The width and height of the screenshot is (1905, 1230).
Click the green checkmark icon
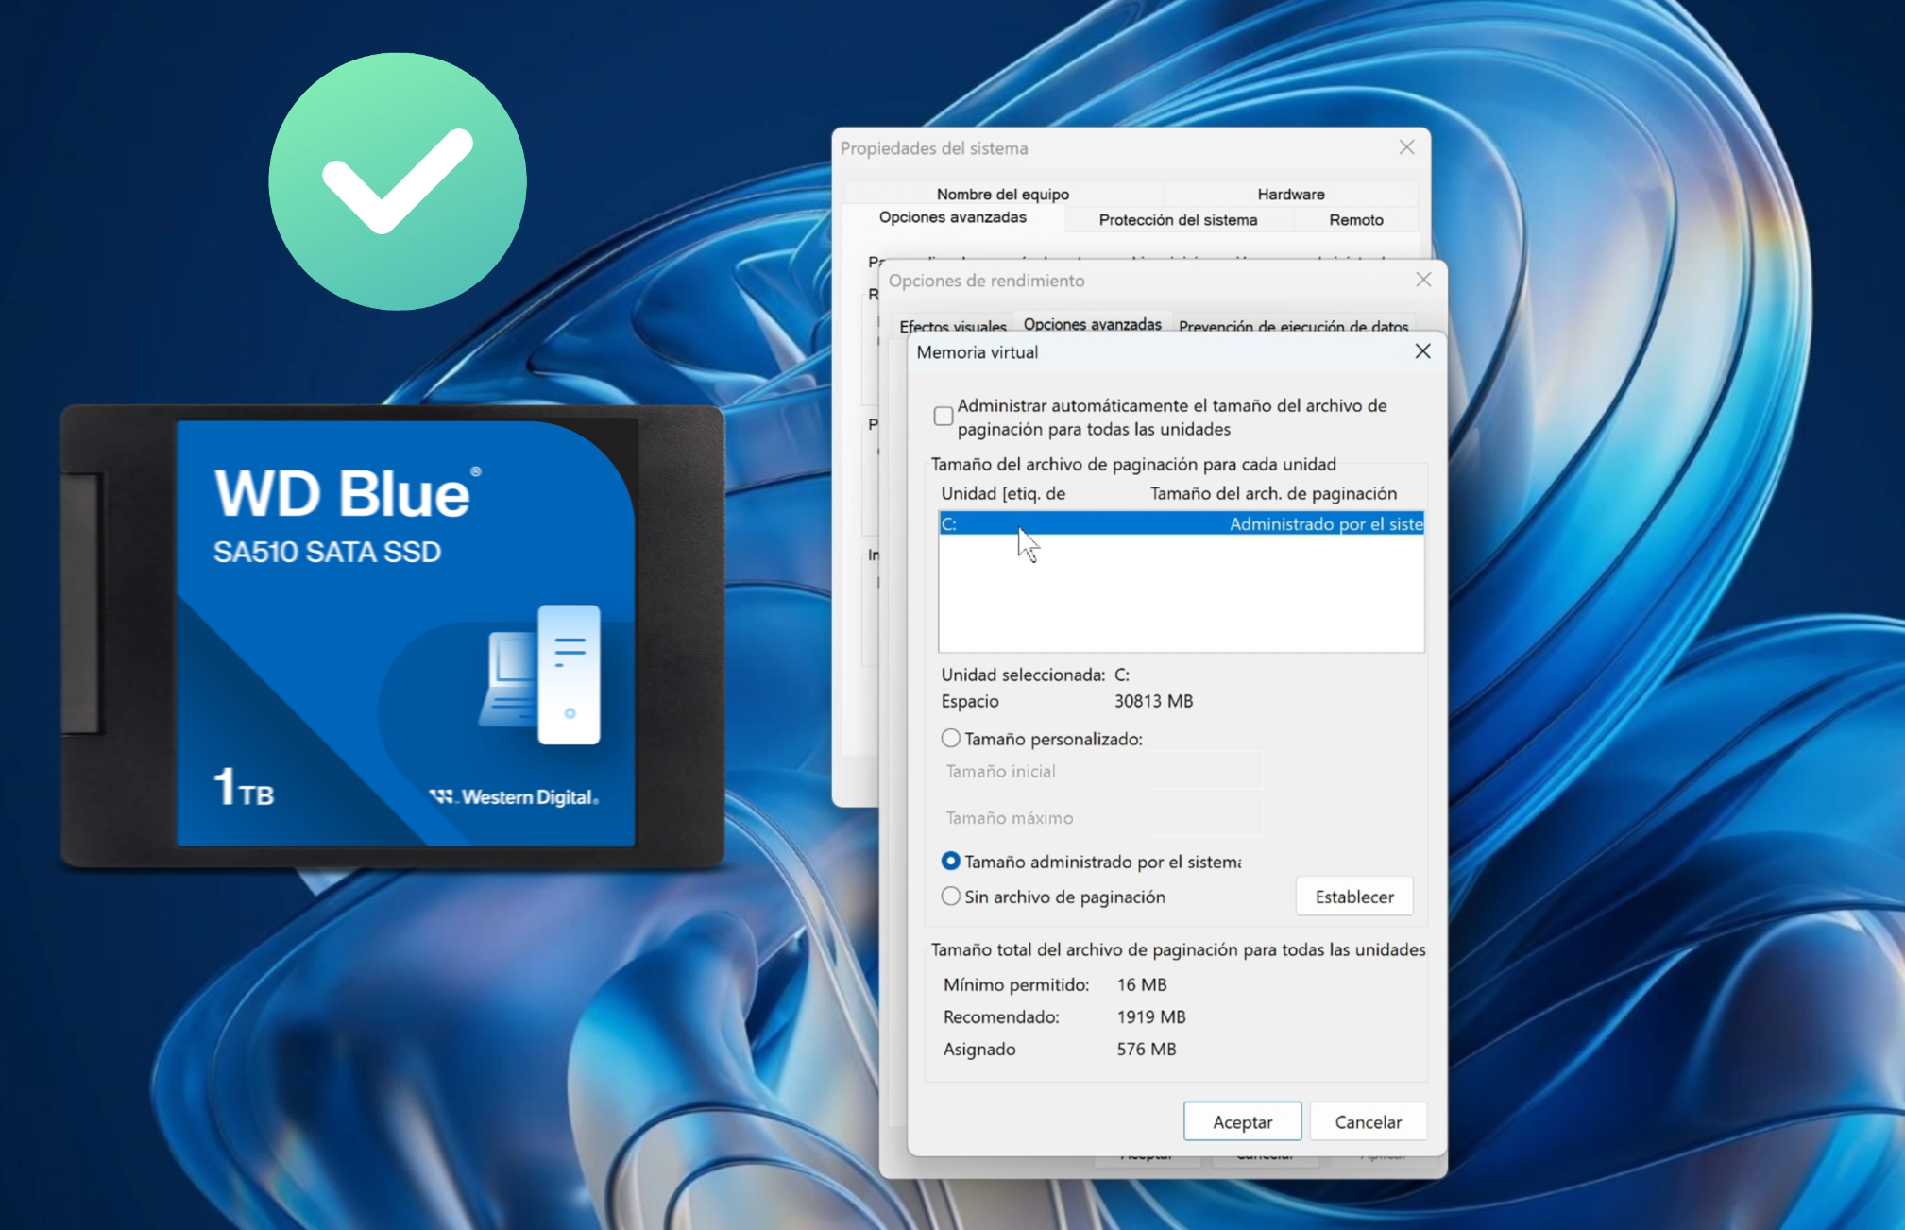(398, 181)
